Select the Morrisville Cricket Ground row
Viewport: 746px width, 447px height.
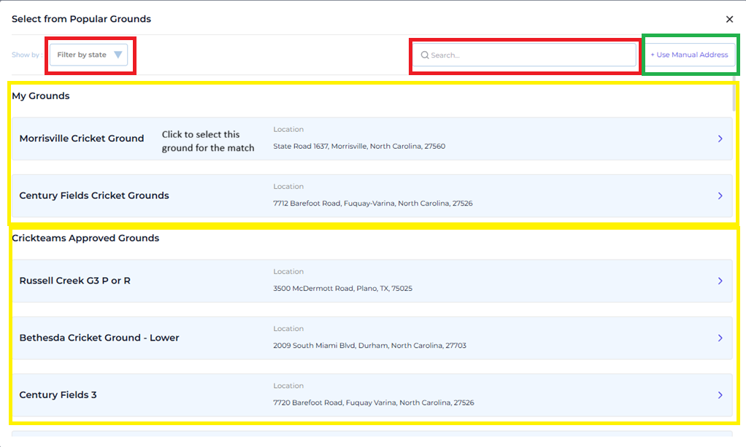click(372, 139)
